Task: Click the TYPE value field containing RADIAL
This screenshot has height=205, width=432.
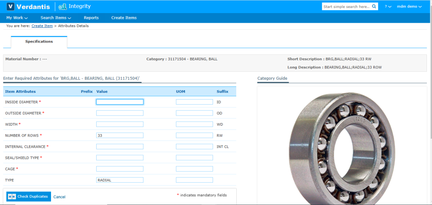Action: tap(120, 180)
